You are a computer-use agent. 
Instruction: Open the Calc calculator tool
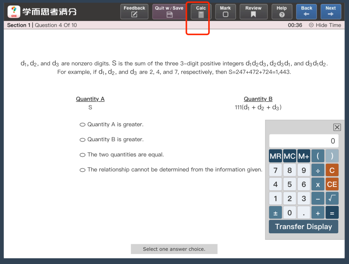point(201,12)
